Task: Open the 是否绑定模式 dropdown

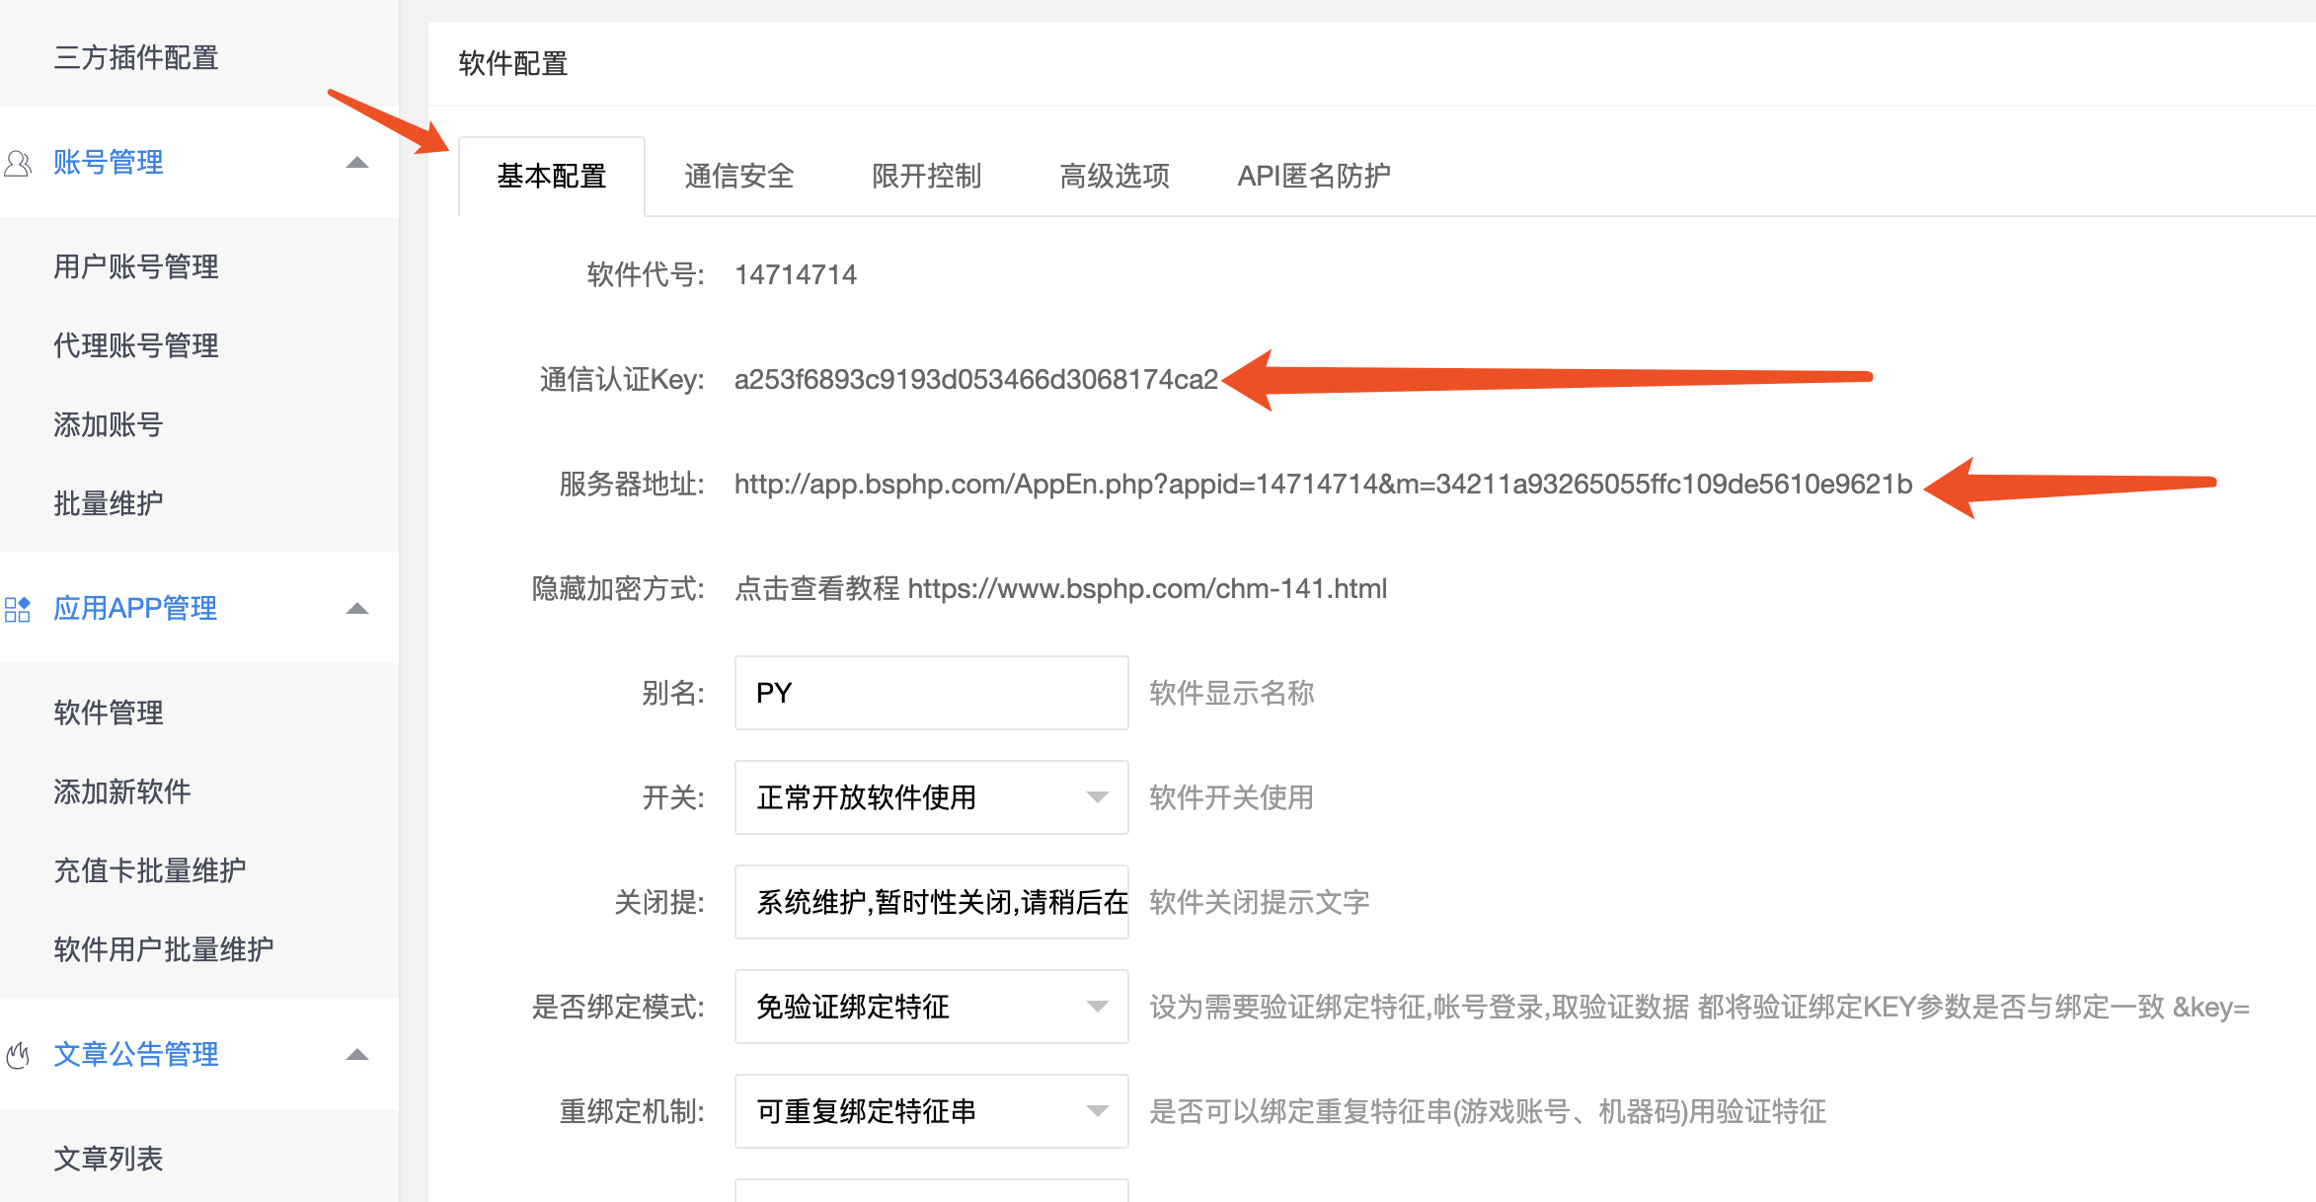Action: pos(931,1007)
